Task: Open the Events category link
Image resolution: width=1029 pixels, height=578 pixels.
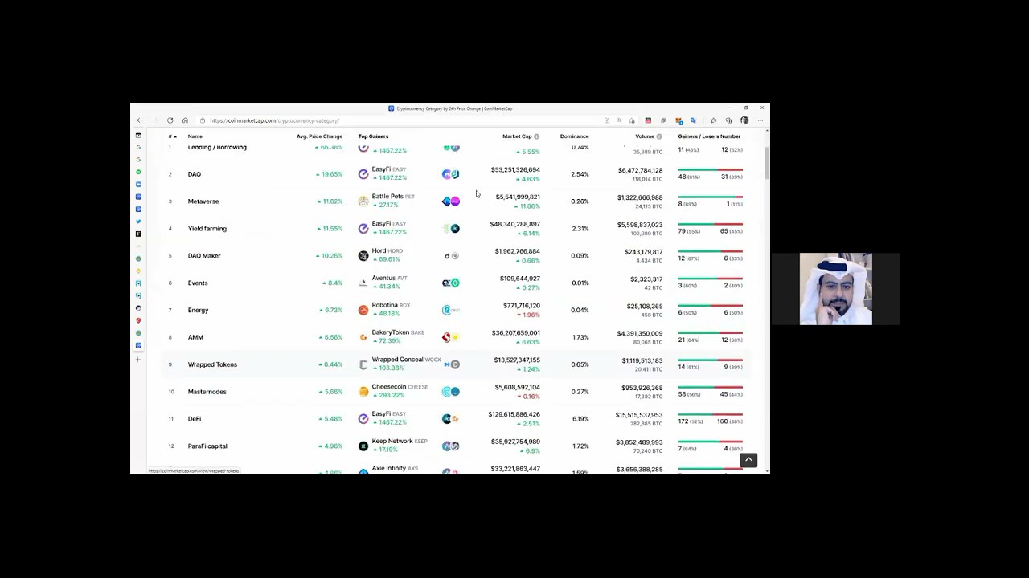Action: [198, 283]
